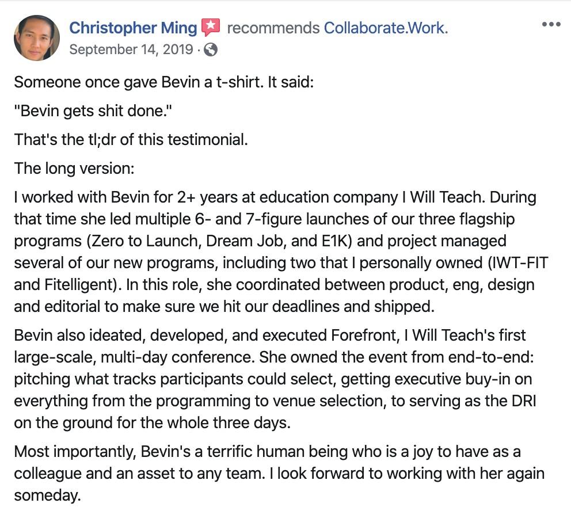
Task: Click the September 14, 2019 timestamp
Action: coord(131,49)
